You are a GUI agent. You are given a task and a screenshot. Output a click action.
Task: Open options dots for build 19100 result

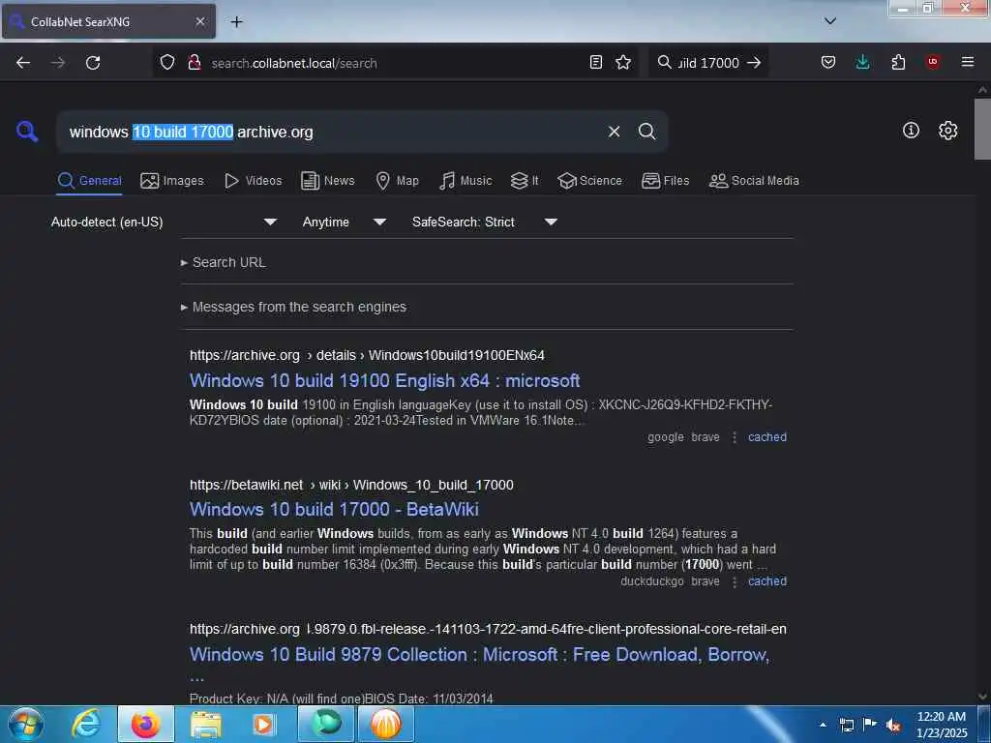734,437
